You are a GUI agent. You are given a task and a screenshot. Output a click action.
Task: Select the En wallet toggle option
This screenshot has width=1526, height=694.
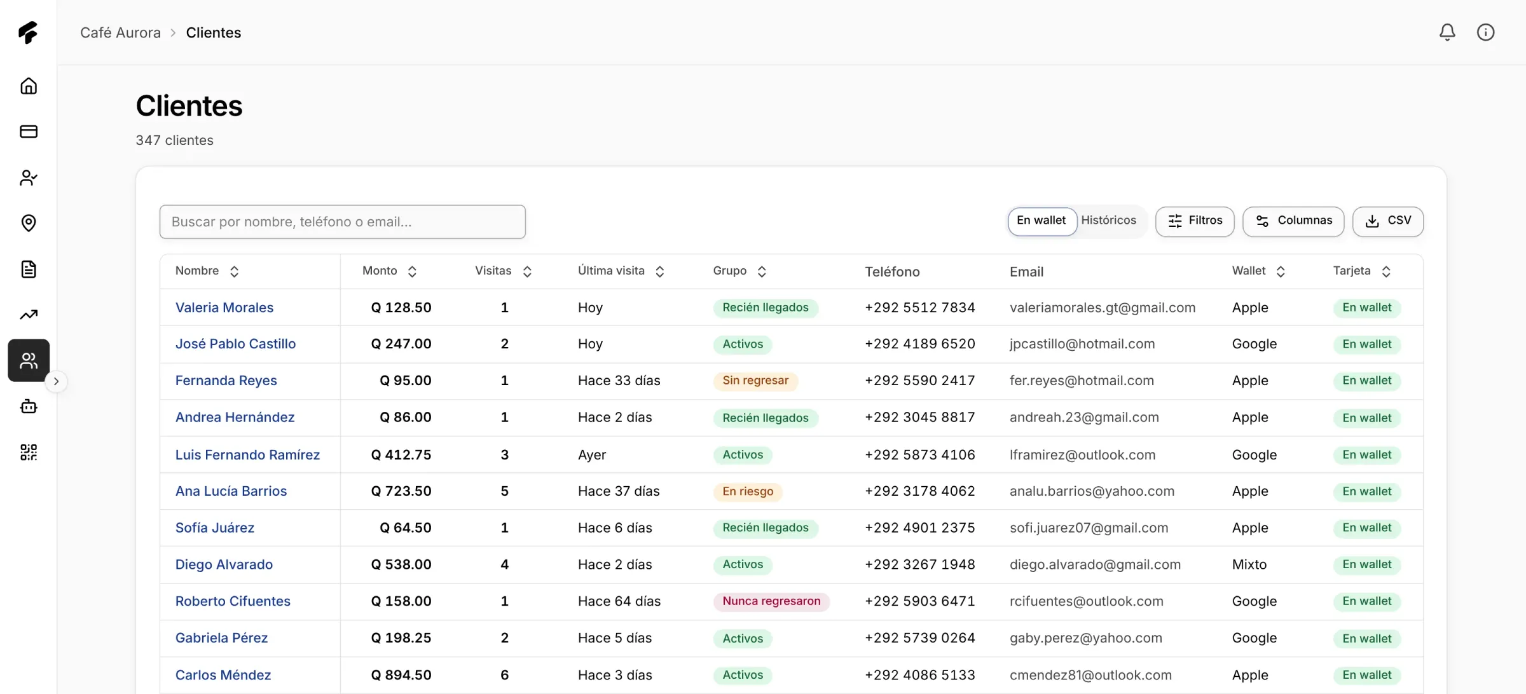coord(1041,221)
